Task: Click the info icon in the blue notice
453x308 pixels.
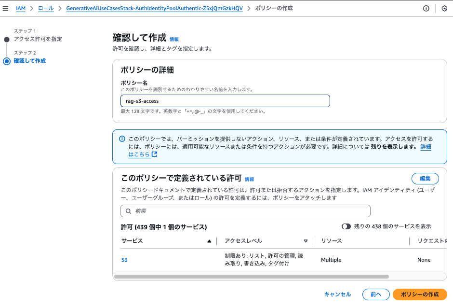Action: tap(122, 139)
